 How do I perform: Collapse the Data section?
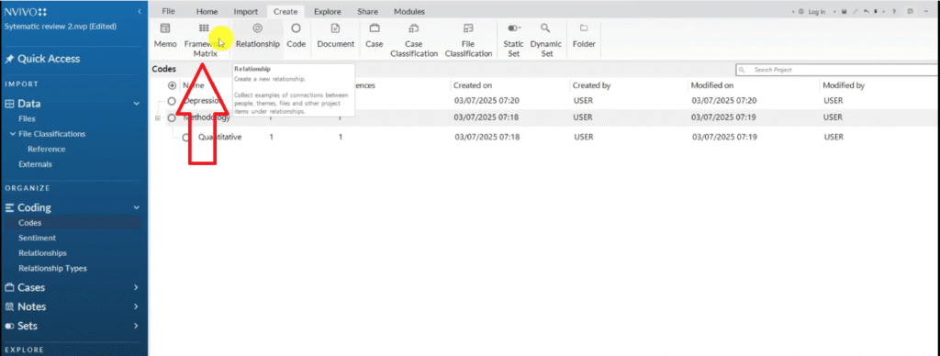137,104
